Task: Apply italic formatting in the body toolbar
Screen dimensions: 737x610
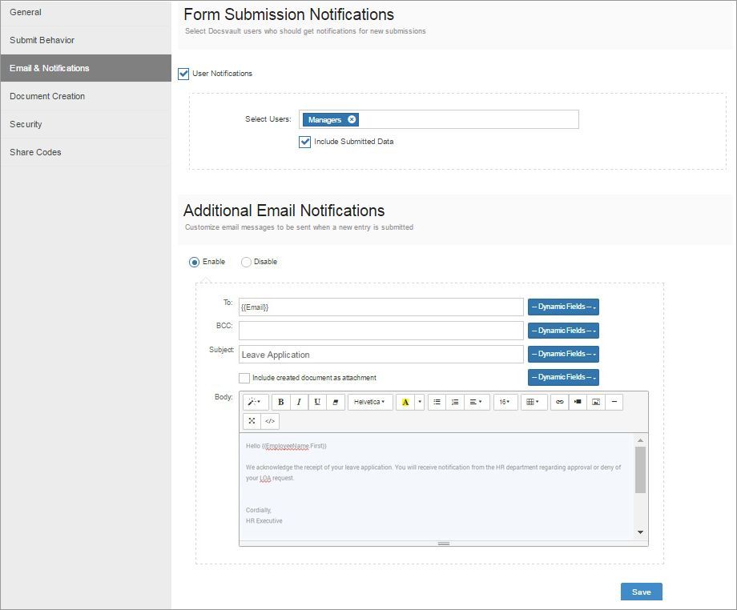Action: (298, 402)
